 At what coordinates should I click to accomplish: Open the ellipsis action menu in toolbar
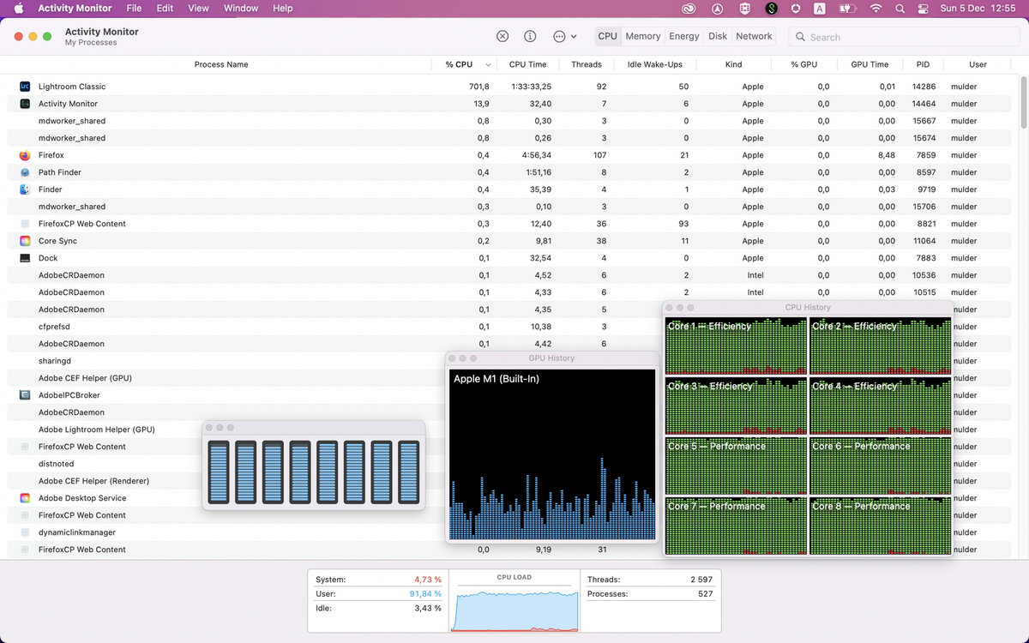coord(564,36)
